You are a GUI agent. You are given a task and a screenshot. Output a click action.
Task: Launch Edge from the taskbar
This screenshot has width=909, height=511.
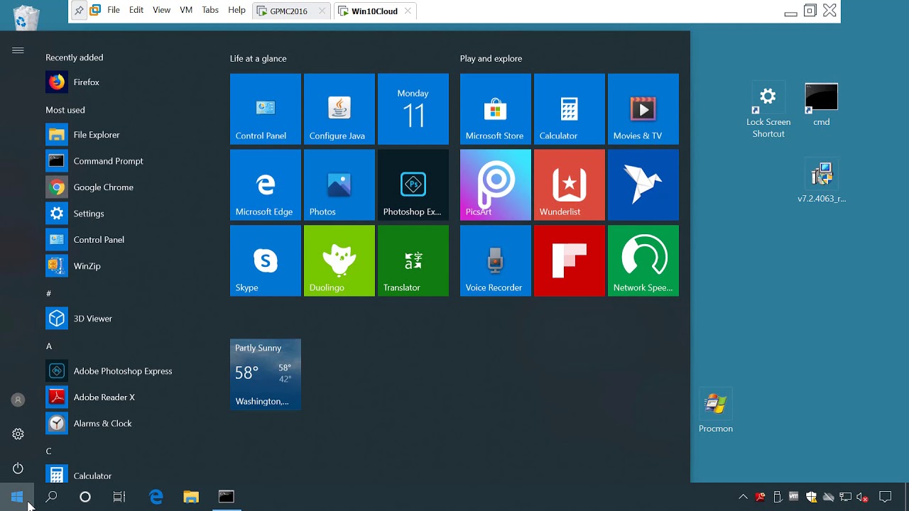click(x=156, y=497)
